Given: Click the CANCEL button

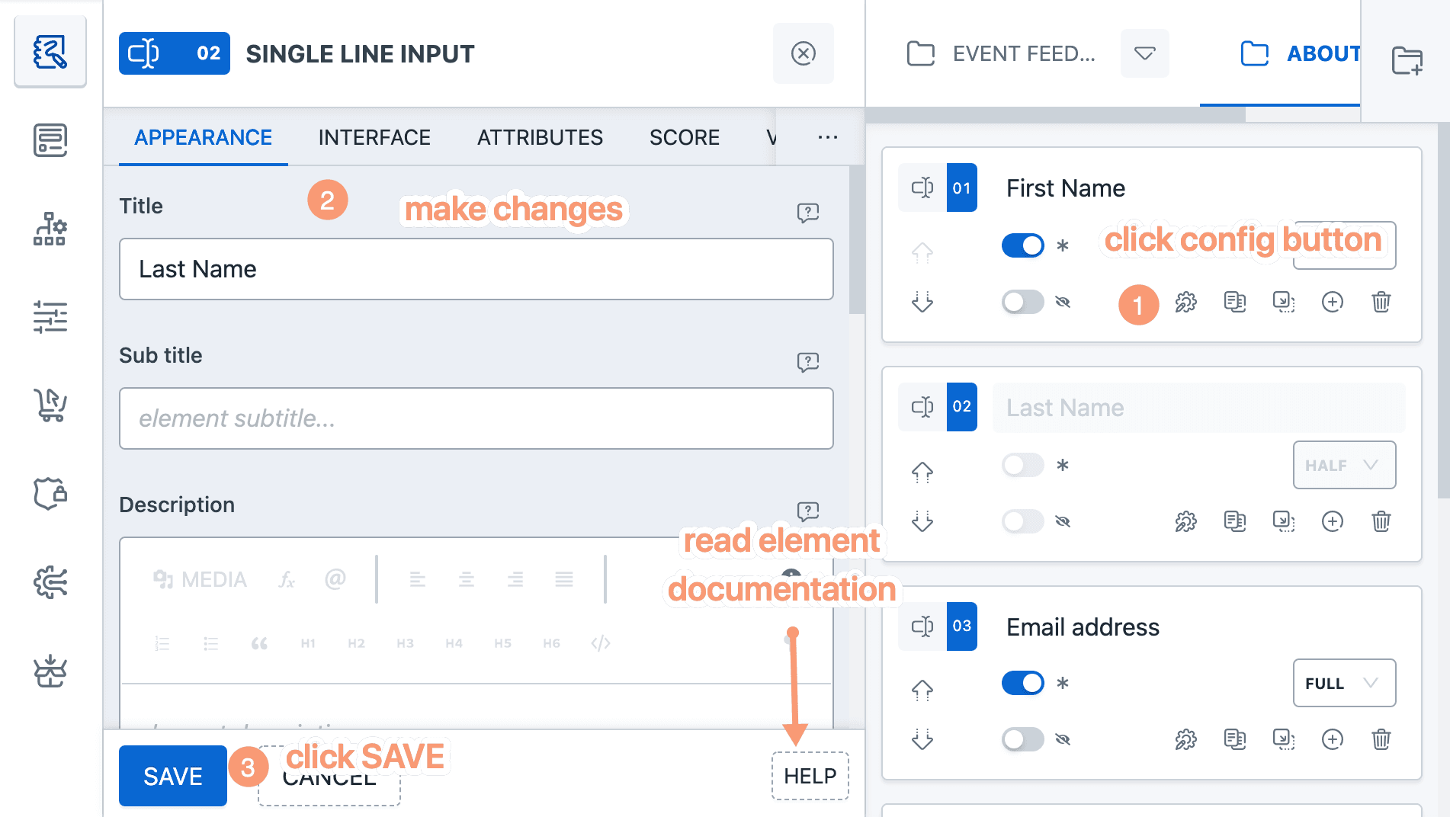Looking at the screenshot, I should [329, 776].
